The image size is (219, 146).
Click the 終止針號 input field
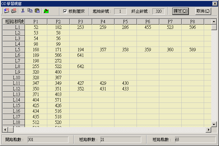(158, 11)
